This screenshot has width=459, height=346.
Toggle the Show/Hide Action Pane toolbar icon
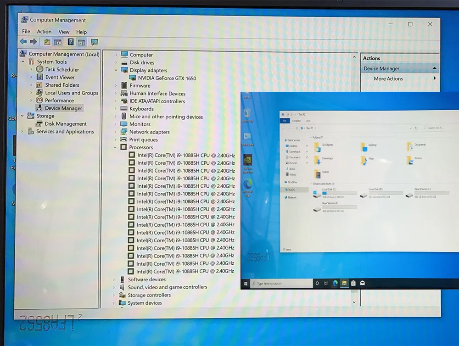coord(81,42)
